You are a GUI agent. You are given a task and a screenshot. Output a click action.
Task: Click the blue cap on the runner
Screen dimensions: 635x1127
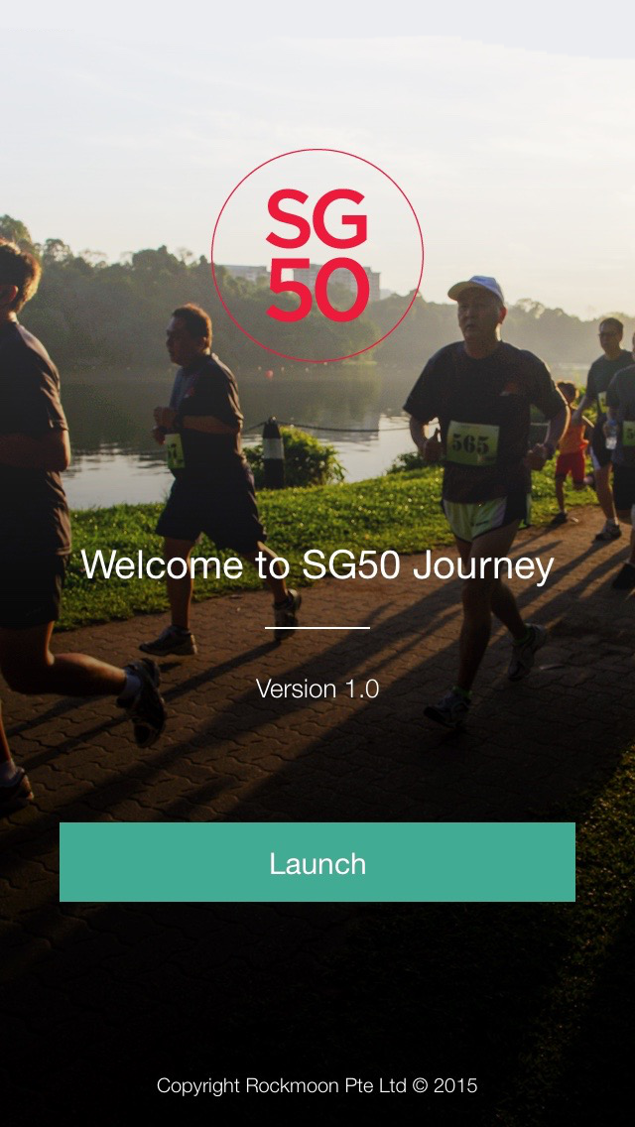click(x=476, y=289)
